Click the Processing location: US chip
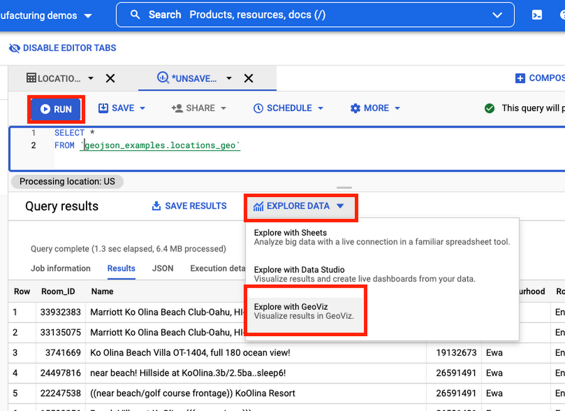The height and width of the screenshot is (411, 565). tap(67, 182)
